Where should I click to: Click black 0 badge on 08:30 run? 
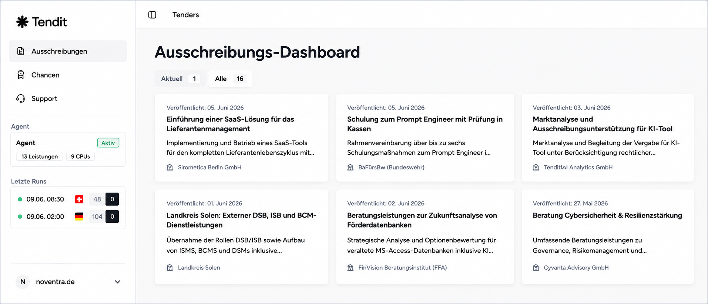[x=112, y=199]
